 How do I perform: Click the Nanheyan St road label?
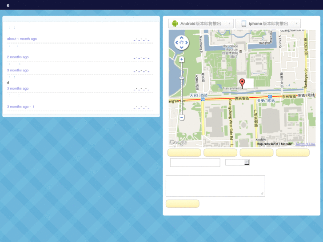pyautogui.click(x=306, y=79)
